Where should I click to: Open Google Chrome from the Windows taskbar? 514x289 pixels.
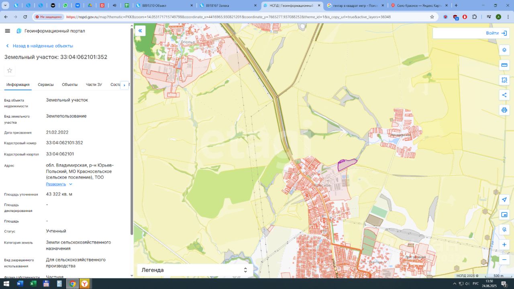(72, 284)
